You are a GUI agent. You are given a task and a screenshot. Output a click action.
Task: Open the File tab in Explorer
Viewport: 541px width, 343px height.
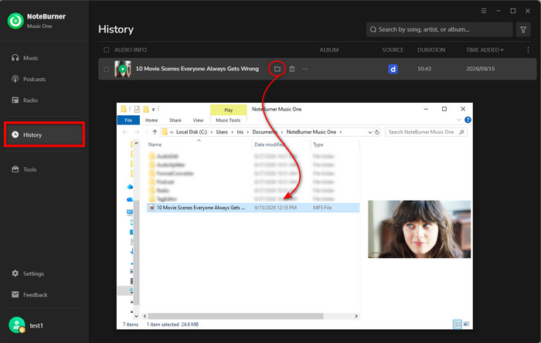tap(128, 120)
